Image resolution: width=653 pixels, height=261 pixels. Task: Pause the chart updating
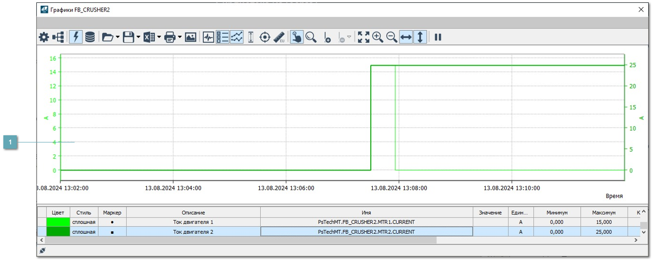pos(438,37)
